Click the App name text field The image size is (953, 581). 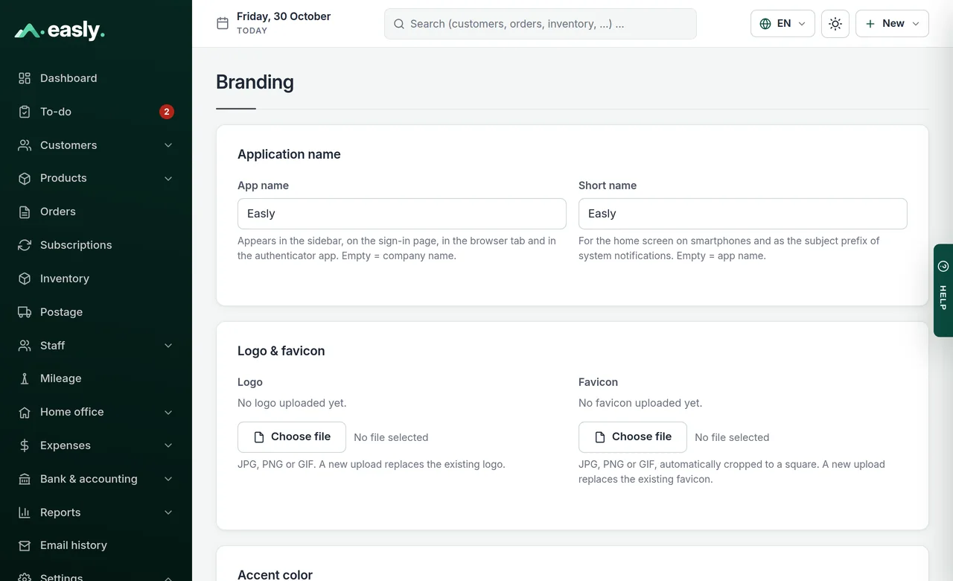(x=402, y=214)
